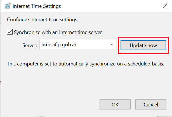
Task: Click the 'Server:' label
Action: 30,45
